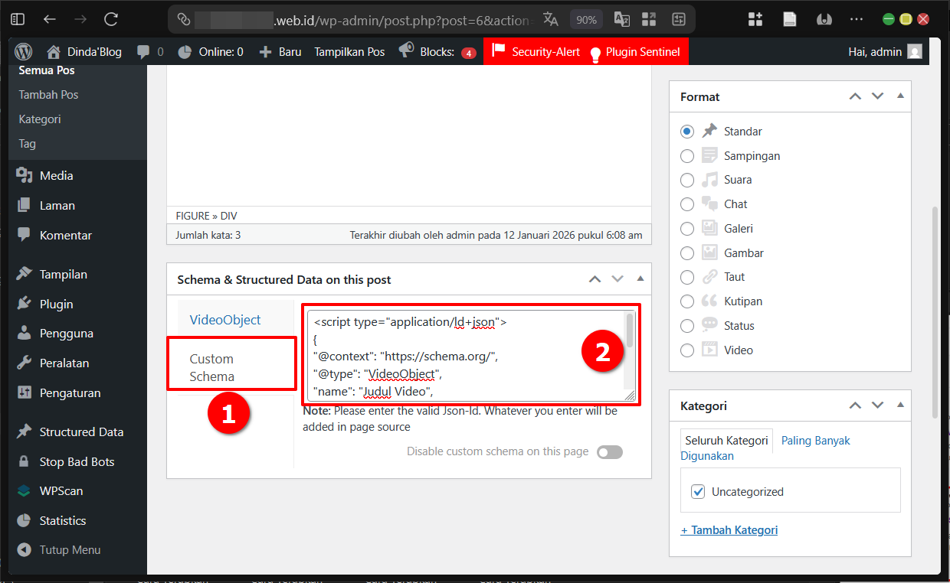Click the + Tambah Kategori link
950x583 pixels.
click(x=729, y=529)
